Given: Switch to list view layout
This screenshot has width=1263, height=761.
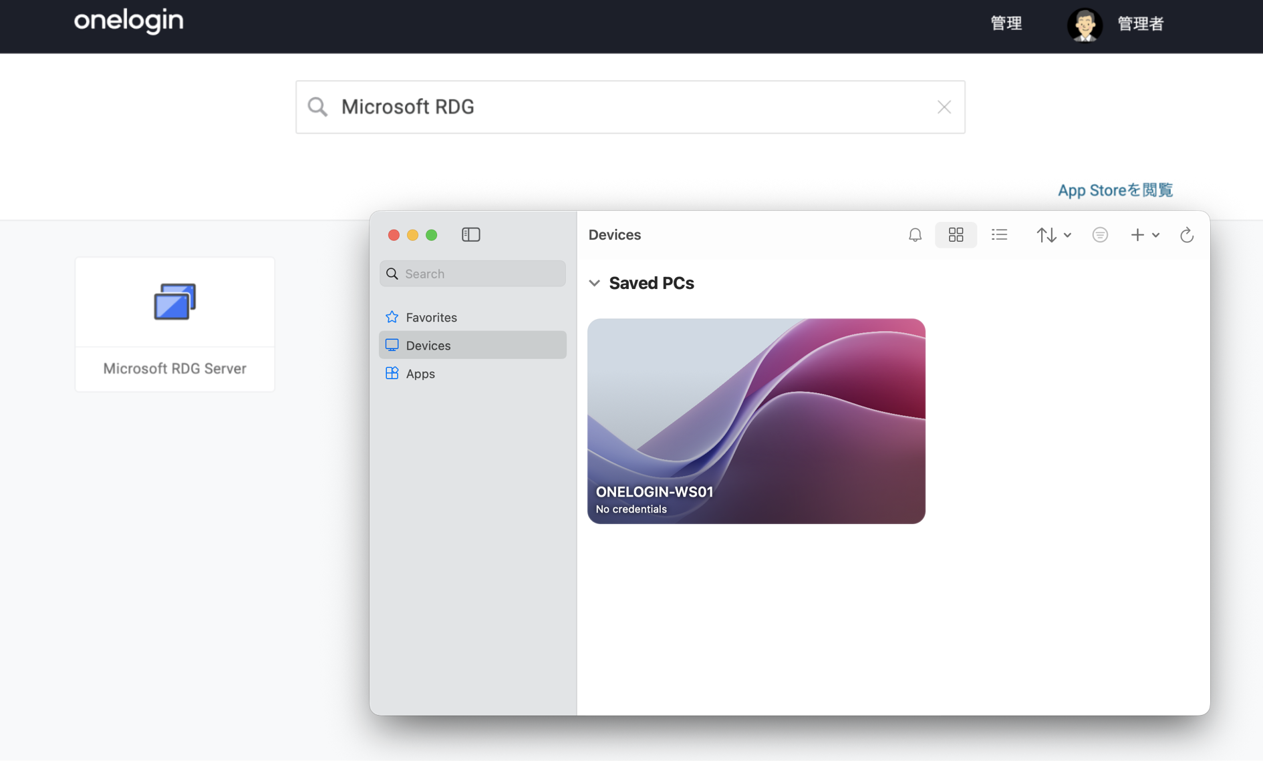Looking at the screenshot, I should tap(999, 235).
